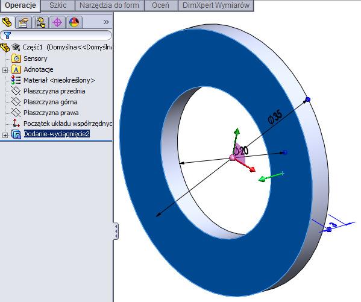Click the pink origin point sphere
361x302 pixels.
pos(232,158)
